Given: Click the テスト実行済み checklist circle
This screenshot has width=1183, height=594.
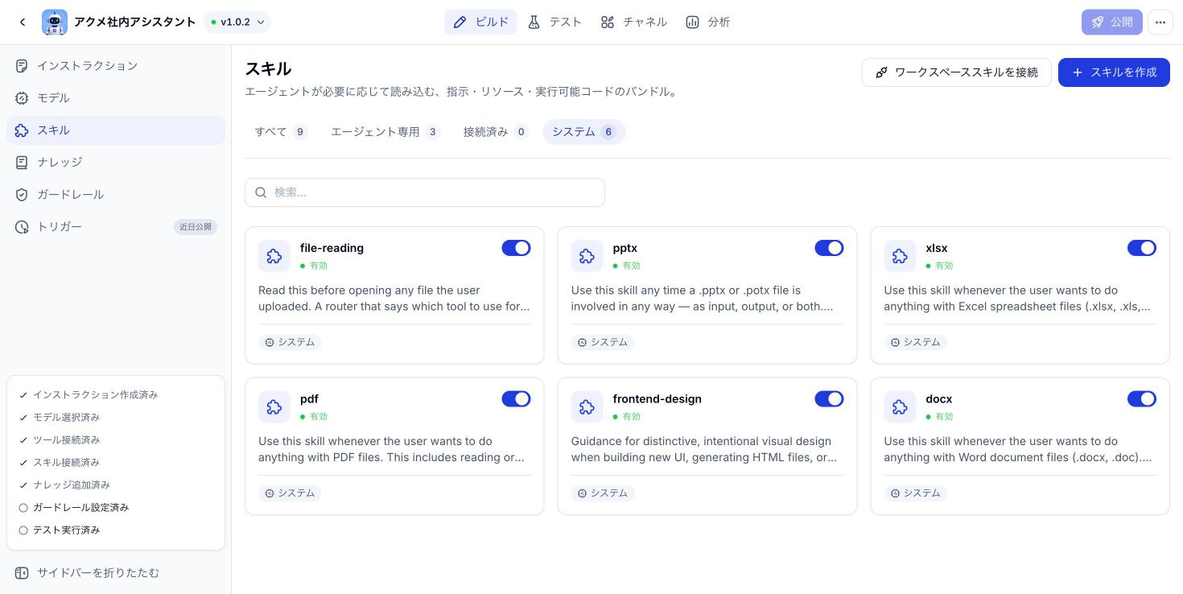Looking at the screenshot, I should 23,530.
